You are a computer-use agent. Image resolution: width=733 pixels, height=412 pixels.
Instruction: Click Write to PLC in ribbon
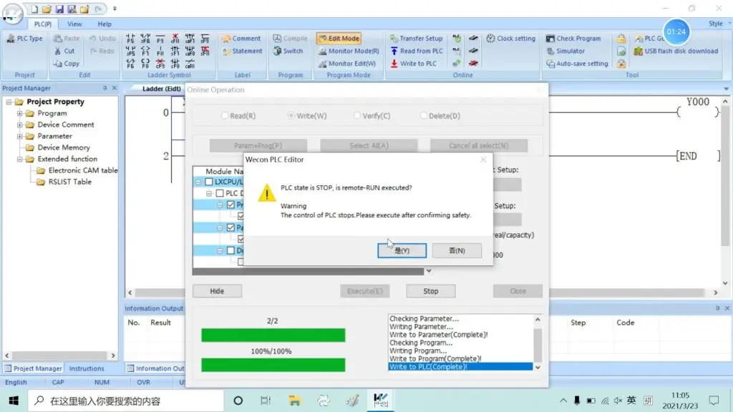tap(413, 64)
